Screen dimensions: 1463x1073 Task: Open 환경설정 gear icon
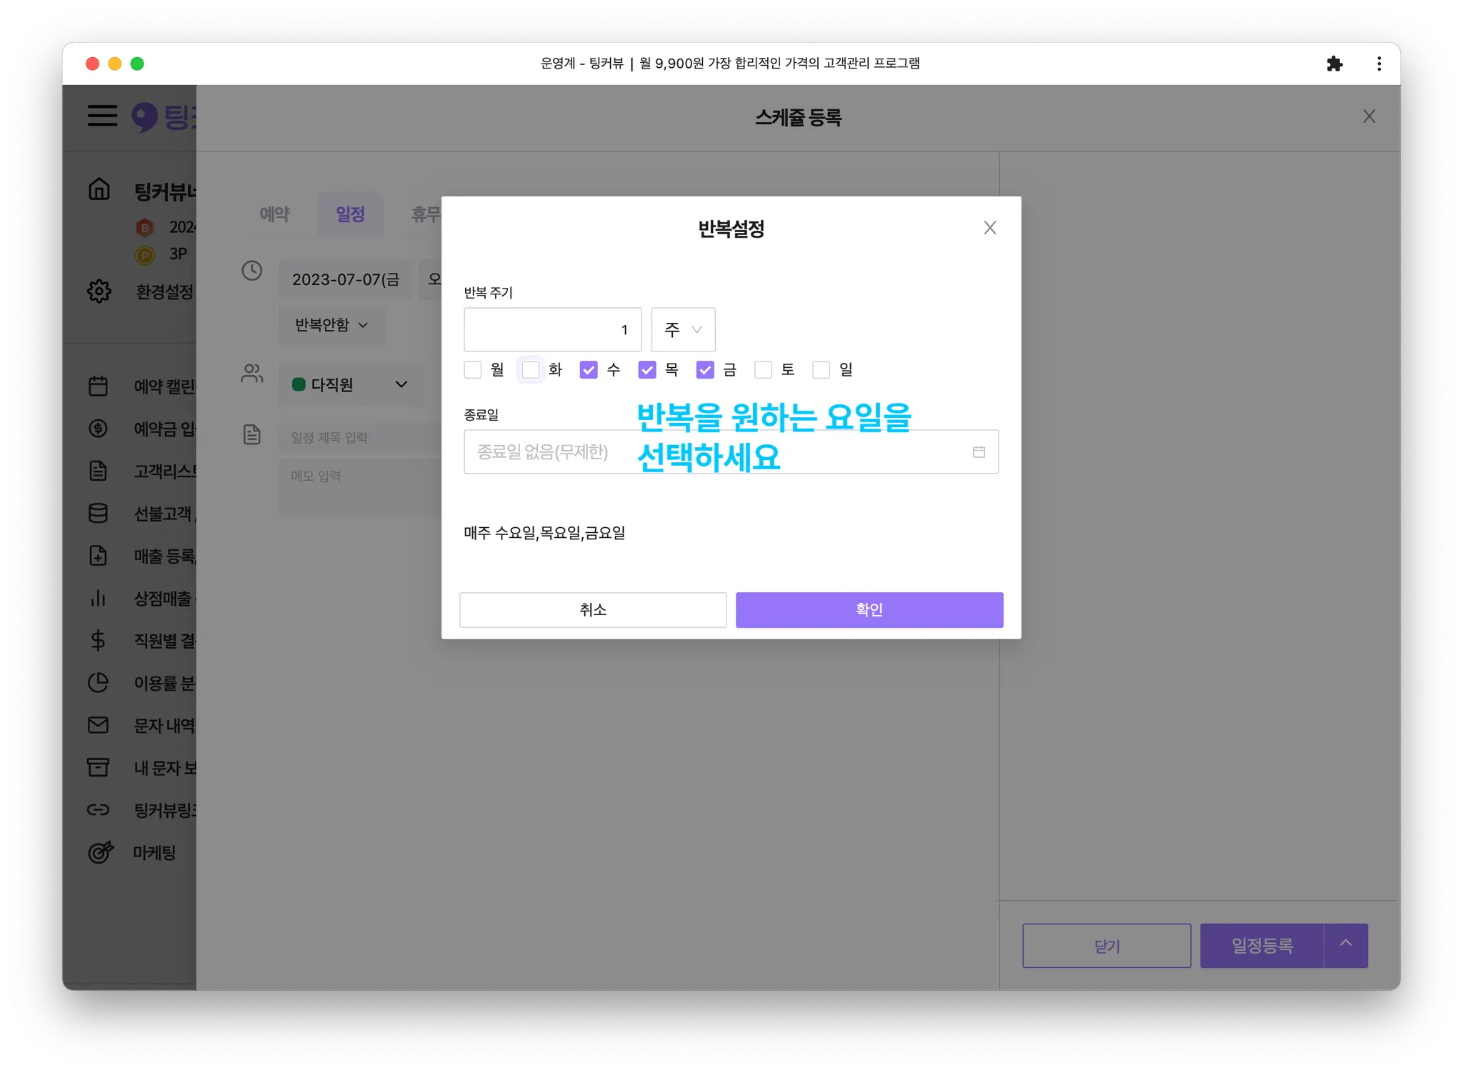tap(99, 291)
